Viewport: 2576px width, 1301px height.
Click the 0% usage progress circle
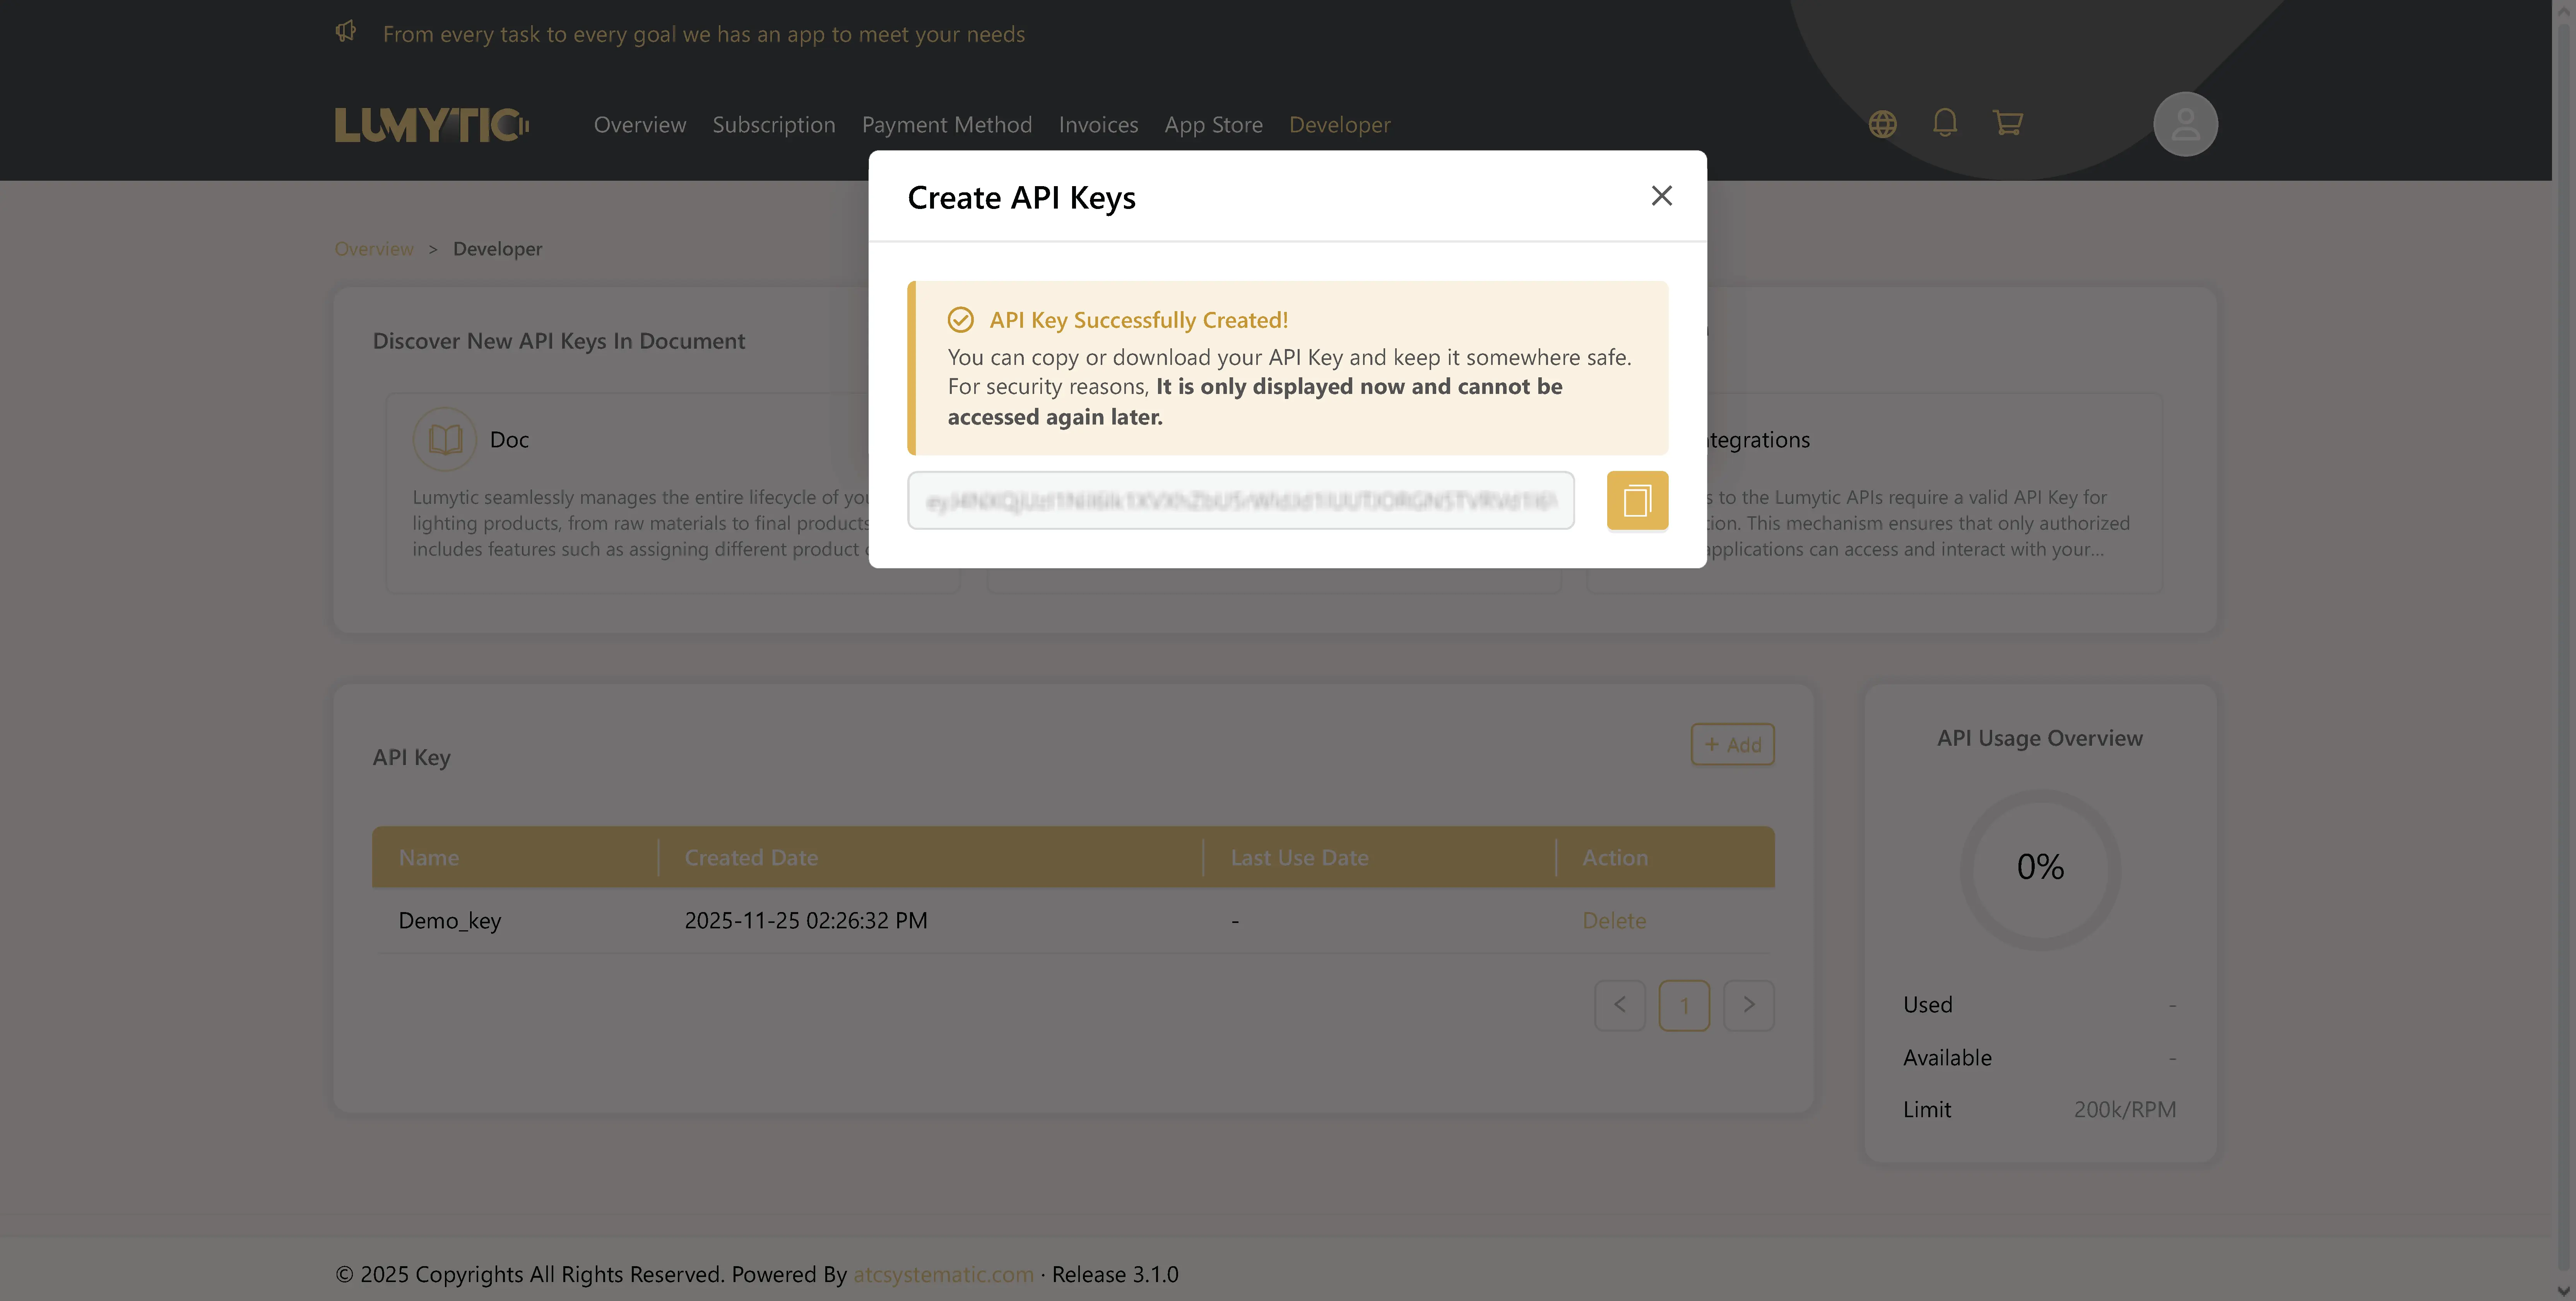2040,866
